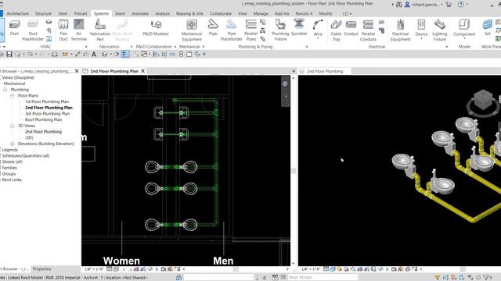The height and width of the screenshot is (281, 501).
Task: Click scroll down arrow of plan view
Action: (294, 263)
